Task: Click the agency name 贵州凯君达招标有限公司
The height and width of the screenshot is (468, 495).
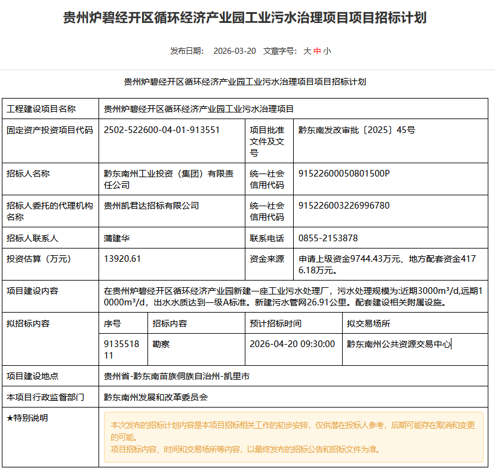Action: point(151,206)
